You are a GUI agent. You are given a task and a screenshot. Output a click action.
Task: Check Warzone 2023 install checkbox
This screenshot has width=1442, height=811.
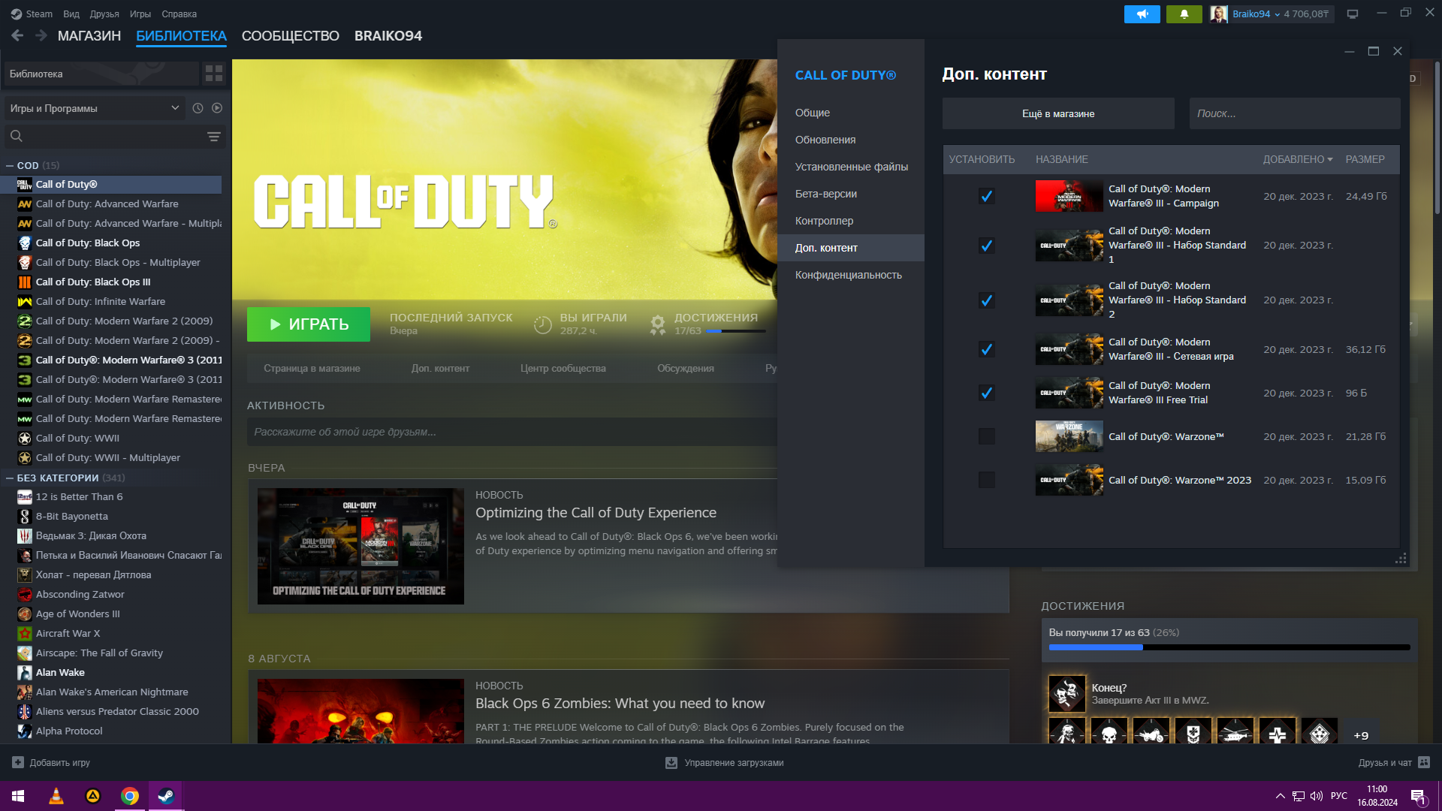(x=987, y=480)
